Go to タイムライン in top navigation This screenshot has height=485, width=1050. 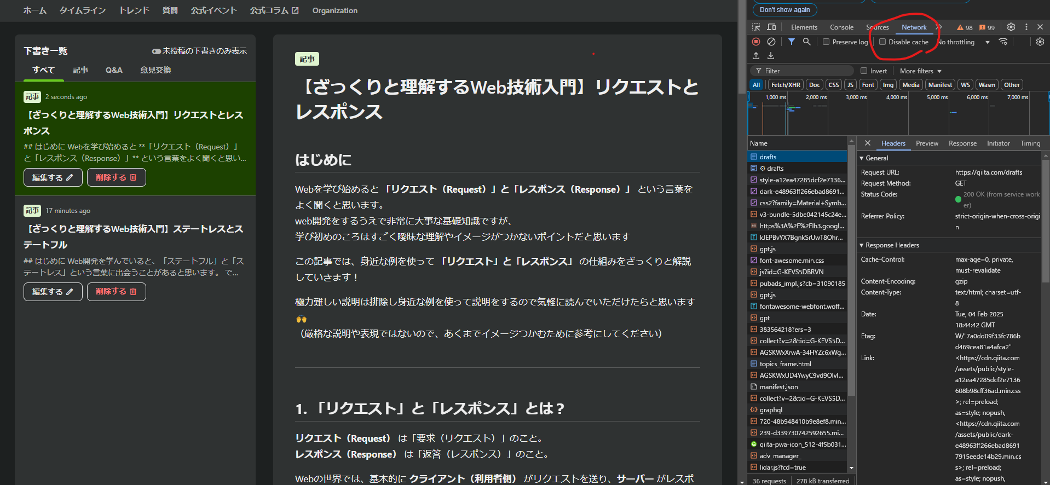tap(83, 10)
